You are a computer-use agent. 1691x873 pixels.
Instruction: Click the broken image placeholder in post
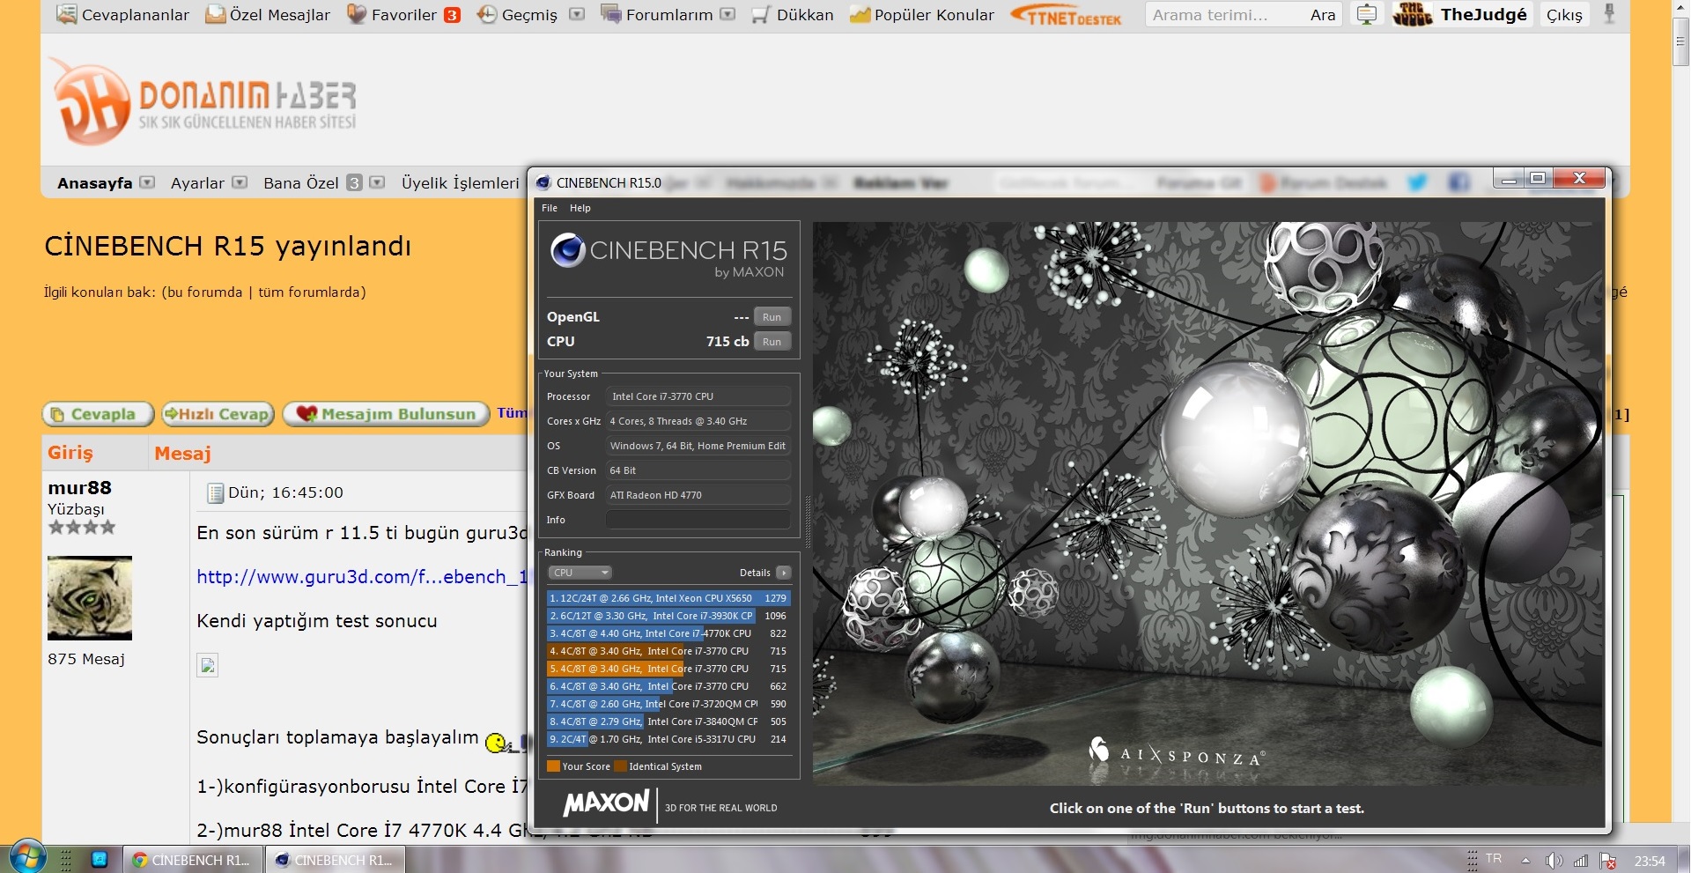pos(207,665)
